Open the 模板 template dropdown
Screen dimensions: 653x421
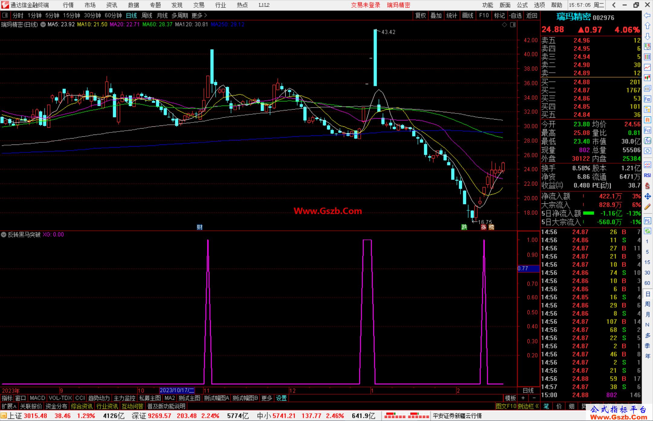point(511,398)
